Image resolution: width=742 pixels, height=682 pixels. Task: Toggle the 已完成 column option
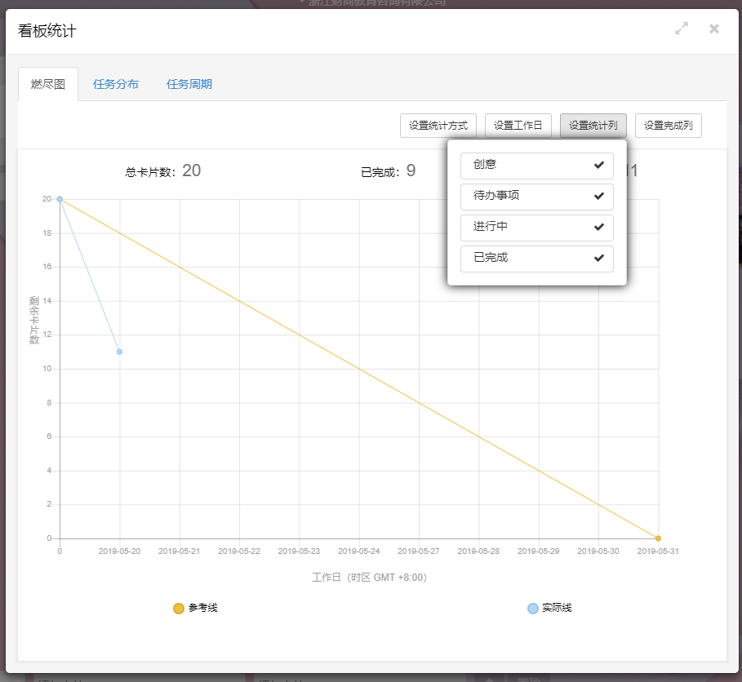[x=537, y=259]
